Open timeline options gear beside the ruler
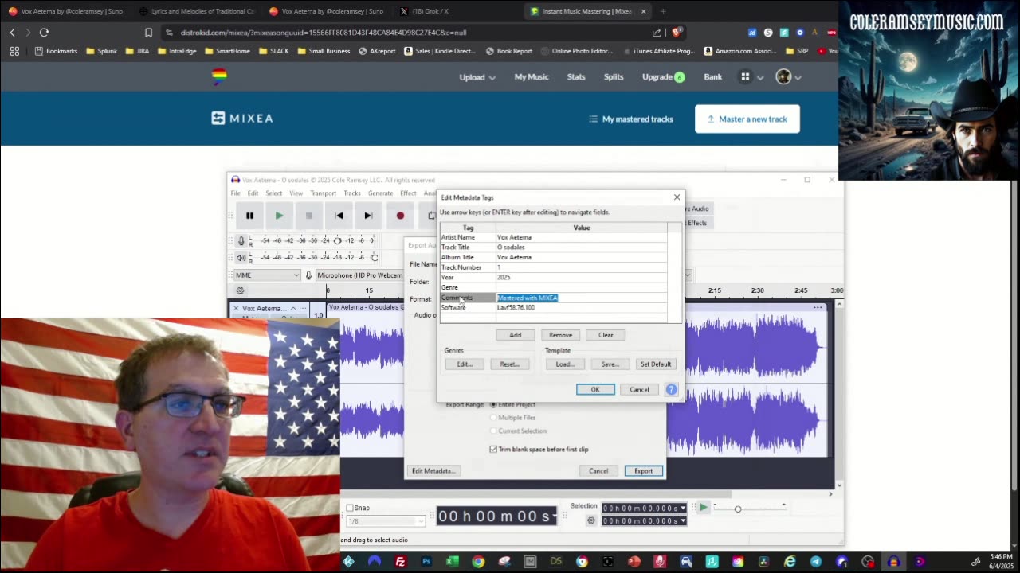Image resolution: width=1020 pixels, height=573 pixels. [x=241, y=290]
